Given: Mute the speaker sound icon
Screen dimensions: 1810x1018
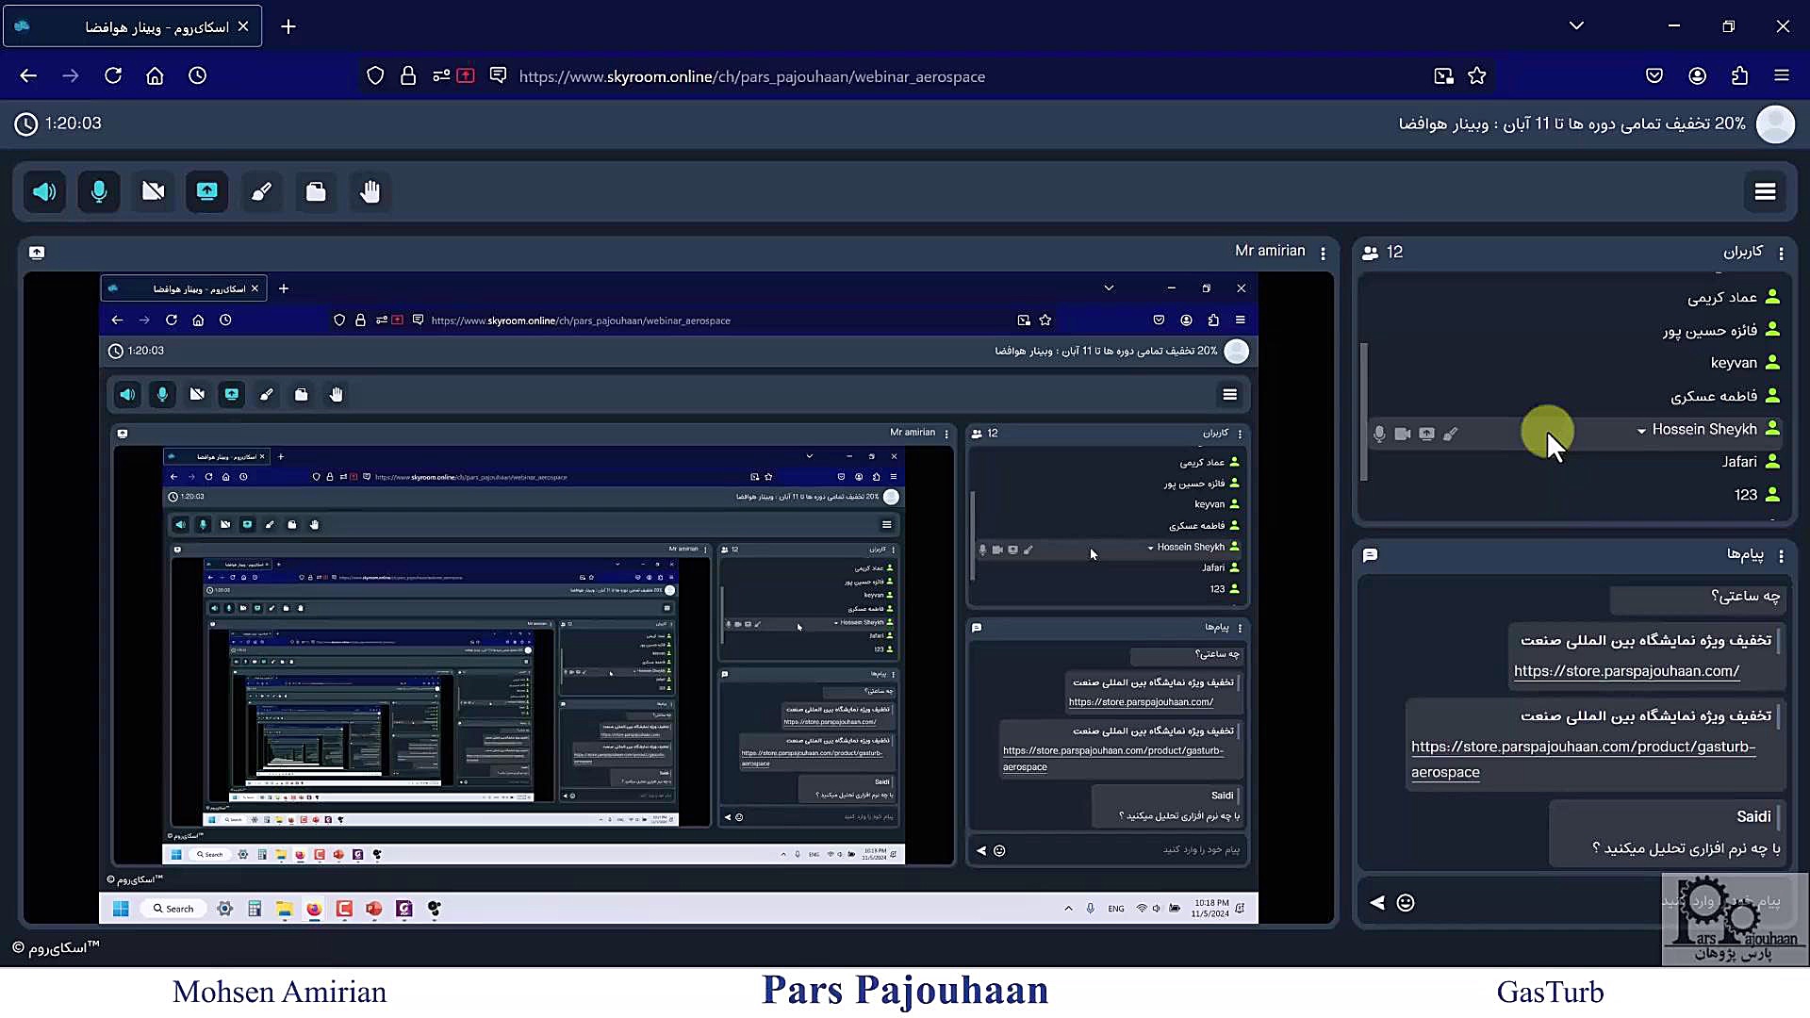Looking at the screenshot, I should pos(44,192).
